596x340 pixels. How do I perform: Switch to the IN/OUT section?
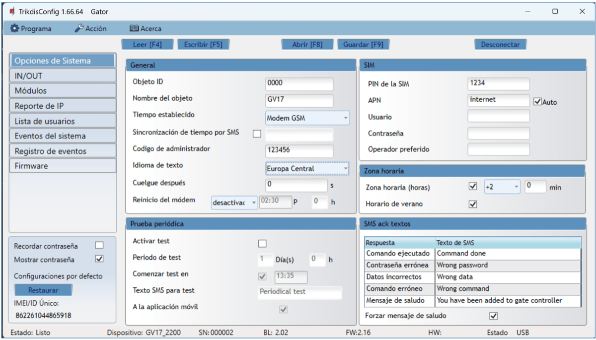pos(63,76)
